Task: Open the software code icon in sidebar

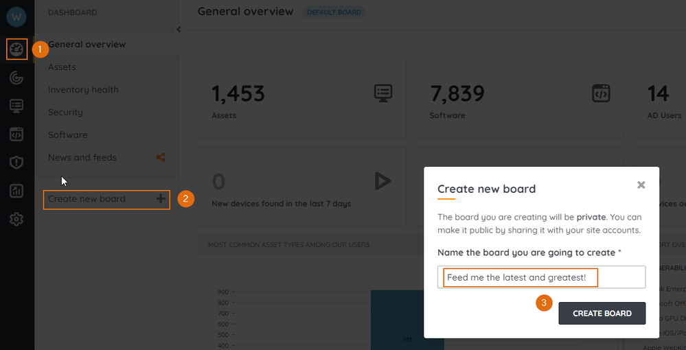Action: point(16,135)
